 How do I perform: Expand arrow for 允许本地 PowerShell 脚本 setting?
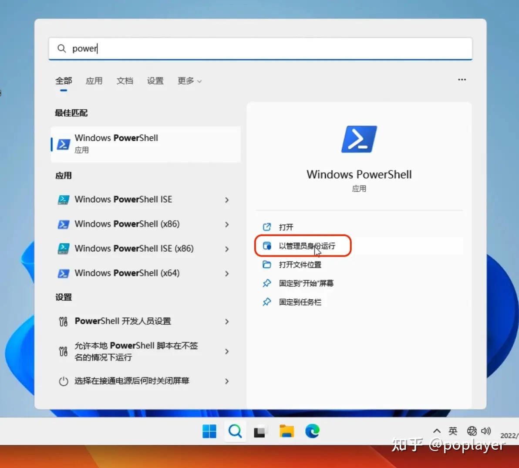pyautogui.click(x=227, y=351)
